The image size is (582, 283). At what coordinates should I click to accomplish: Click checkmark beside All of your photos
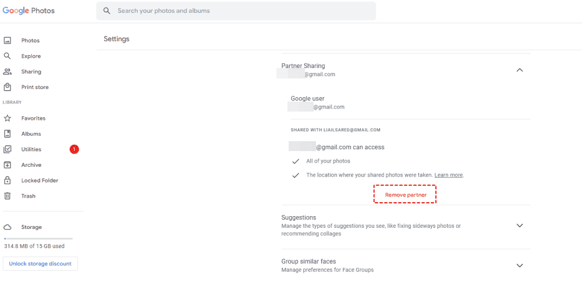[x=296, y=161]
